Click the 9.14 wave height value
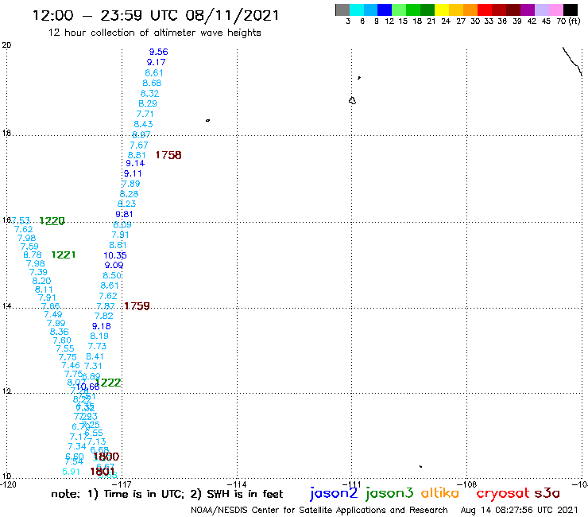The width and height of the screenshot is (588, 517). pos(135,163)
